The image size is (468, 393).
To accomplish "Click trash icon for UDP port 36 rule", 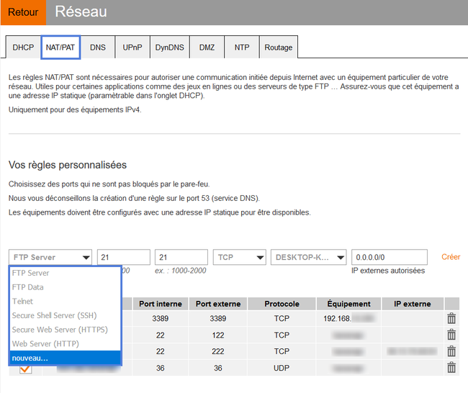I will click(x=451, y=368).
